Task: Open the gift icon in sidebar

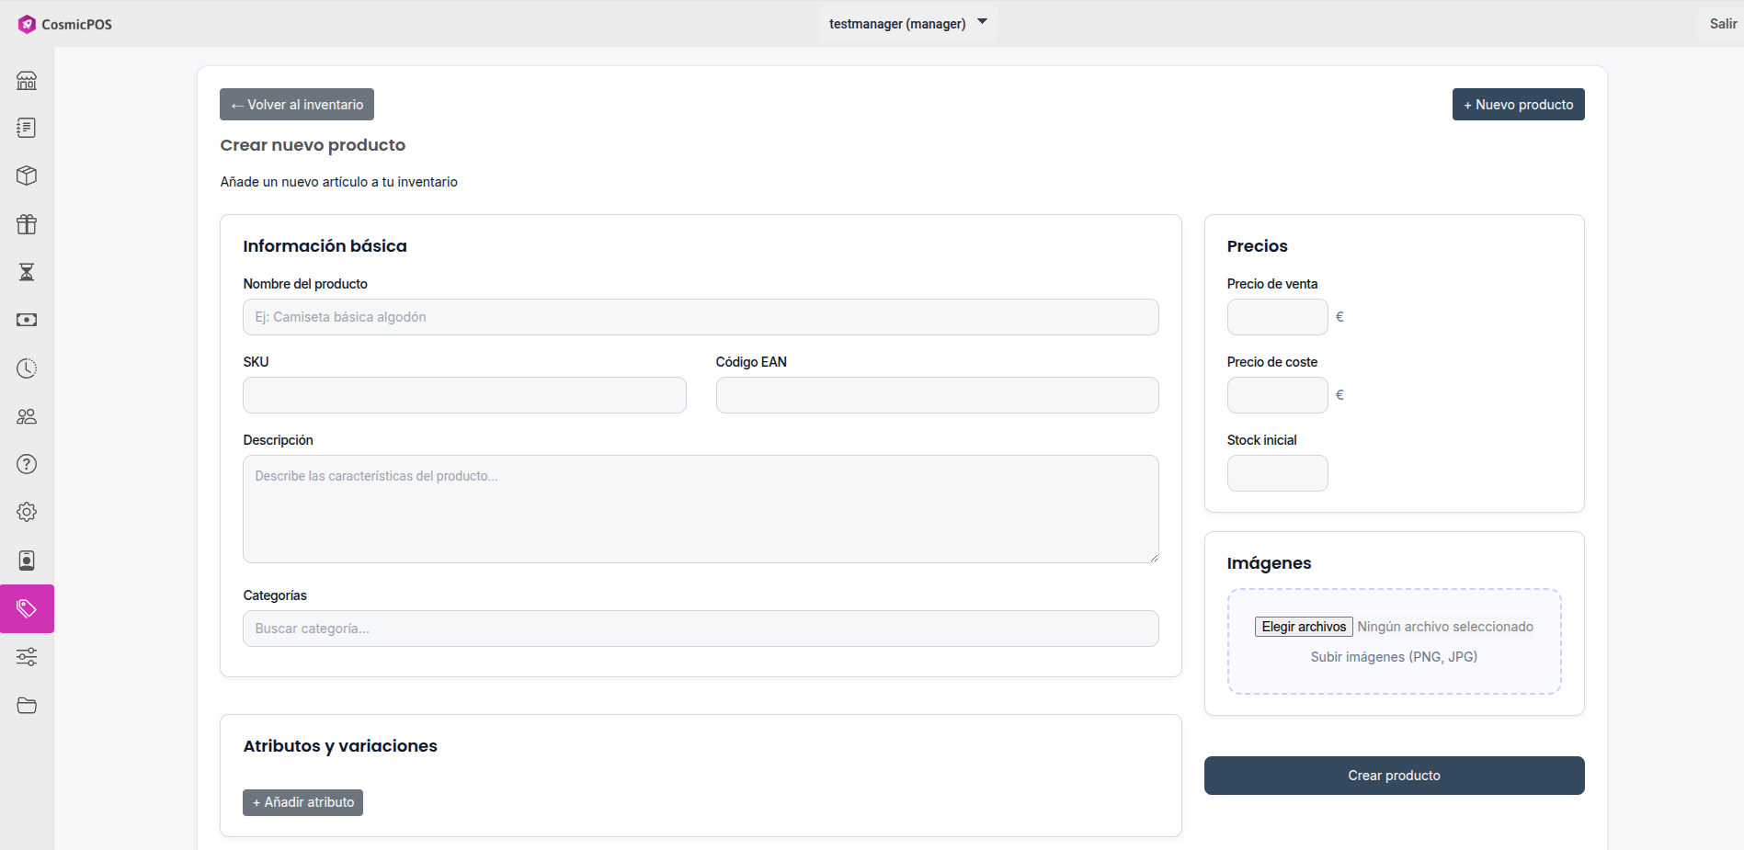Action: [27, 224]
